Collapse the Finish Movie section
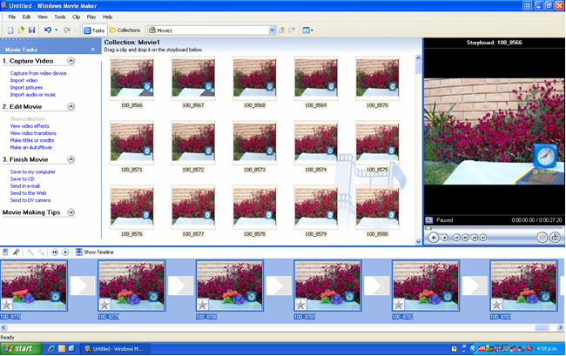The width and height of the screenshot is (566, 356). (71, 159)
